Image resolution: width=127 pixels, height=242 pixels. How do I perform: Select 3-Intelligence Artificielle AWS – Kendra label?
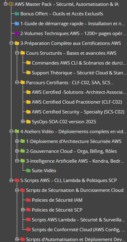pyautogui.click(x=75, y=161)
